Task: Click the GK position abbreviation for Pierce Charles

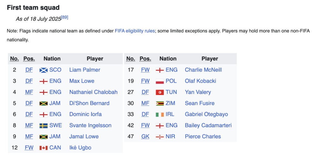Action: [x=145, y=137]
